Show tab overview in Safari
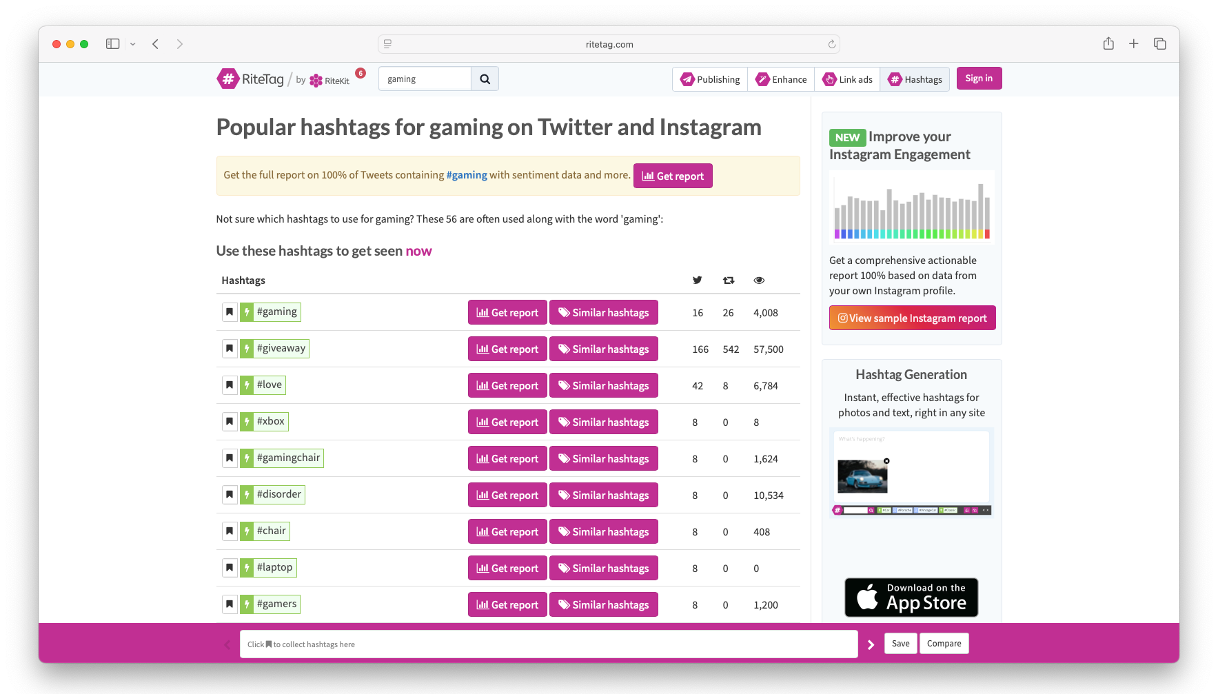The image size is (1218, 694). [x=1159, y=43]
